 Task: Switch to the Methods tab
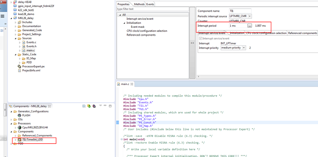click(x=139, y=4)
